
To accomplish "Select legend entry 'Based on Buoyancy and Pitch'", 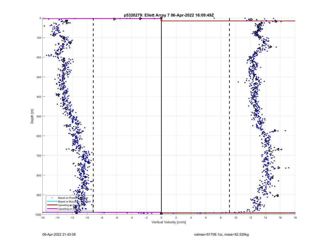I will coord(74,201).
